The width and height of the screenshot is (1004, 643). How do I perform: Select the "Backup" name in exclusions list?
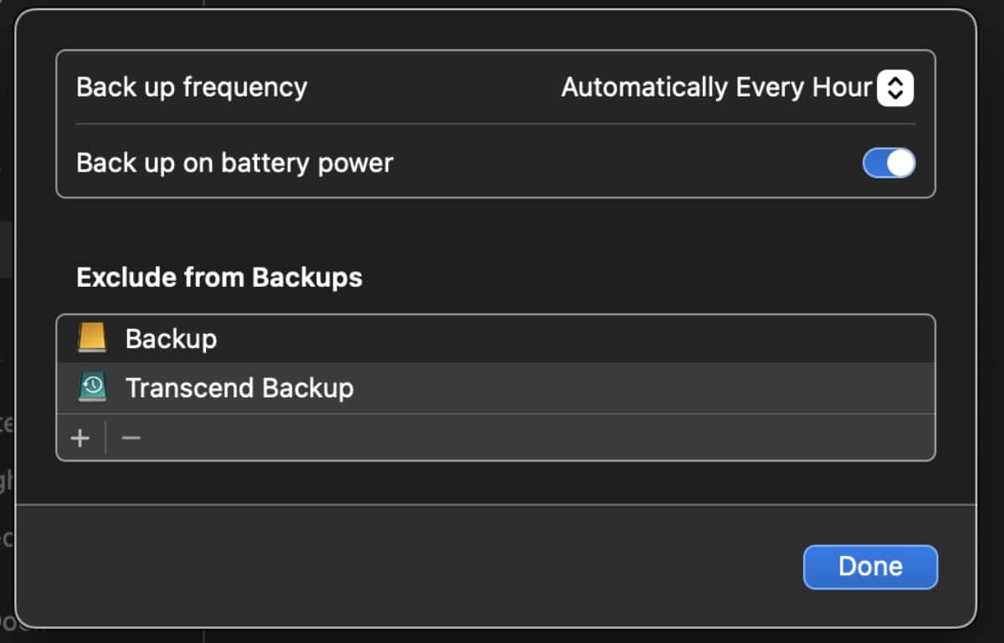click(171, 339)
